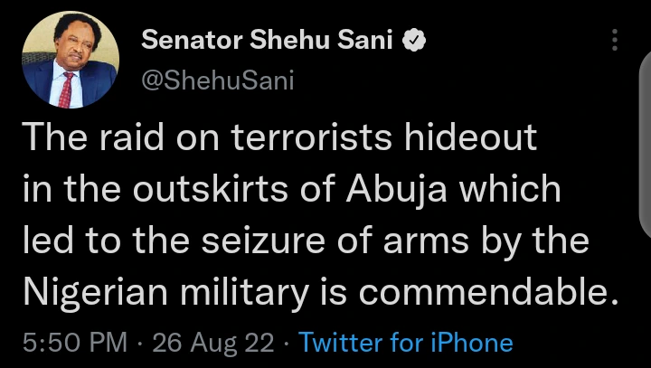
Task: Open the @ShehuSani handle
Action: coord(217,81)
